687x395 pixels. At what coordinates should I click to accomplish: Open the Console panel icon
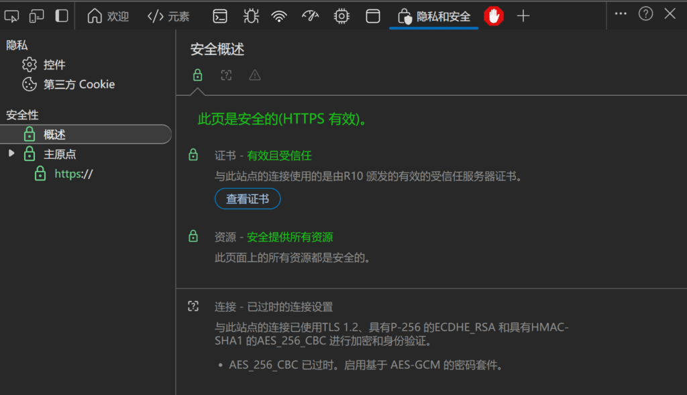[x=219, y=15]
